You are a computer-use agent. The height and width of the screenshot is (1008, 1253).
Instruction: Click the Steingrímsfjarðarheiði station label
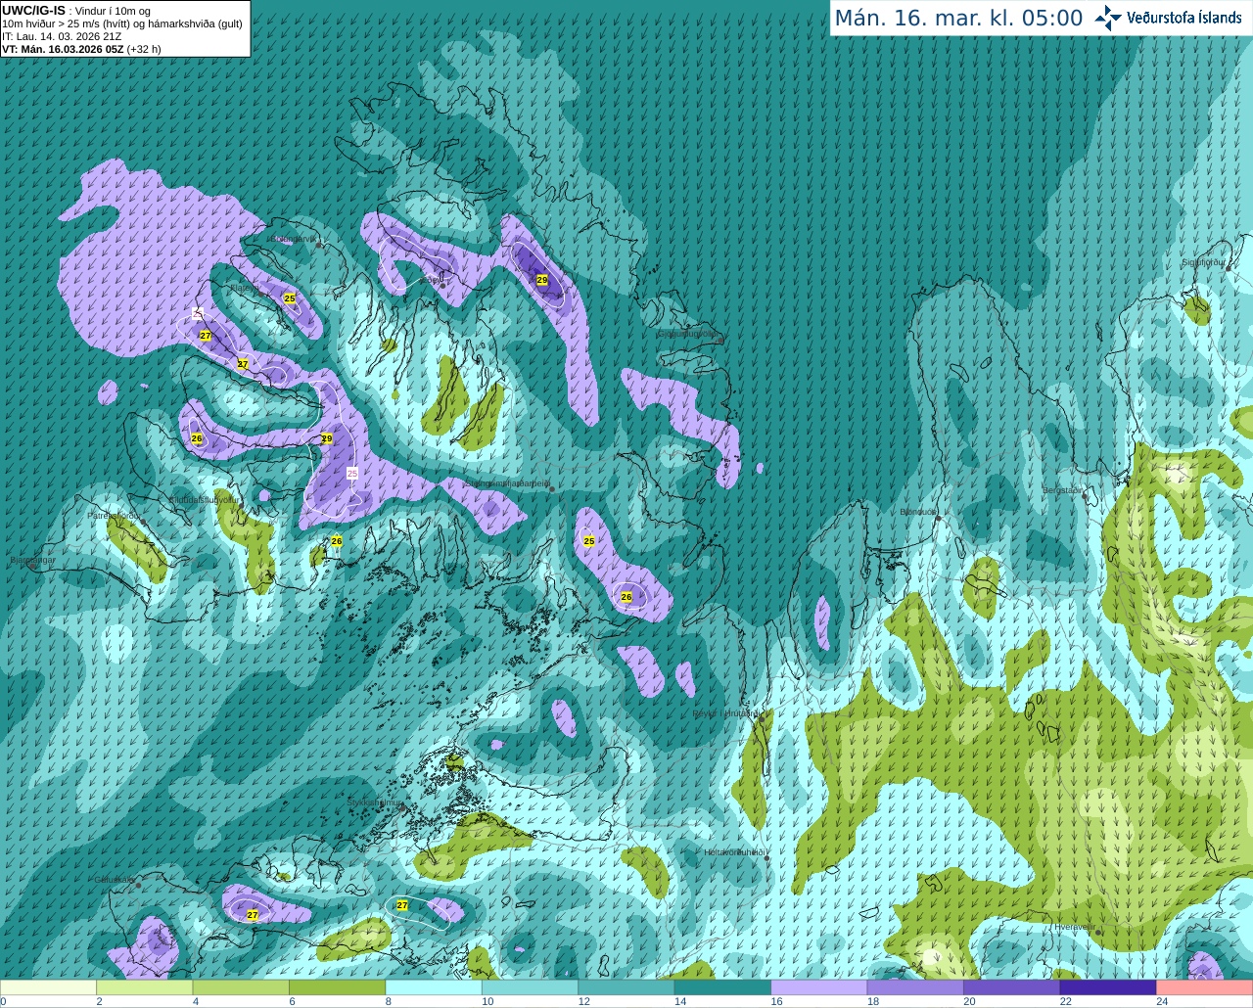(x=507, y=483)
